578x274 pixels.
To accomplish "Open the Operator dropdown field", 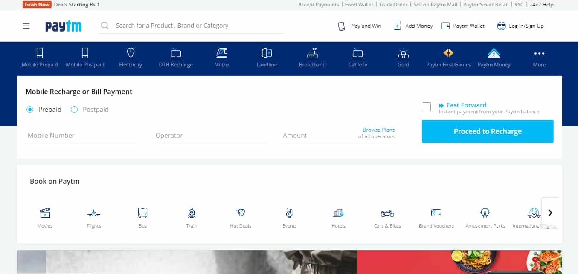I will pos(211,136).
